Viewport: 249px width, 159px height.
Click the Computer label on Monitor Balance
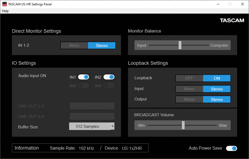coord(219,45)
